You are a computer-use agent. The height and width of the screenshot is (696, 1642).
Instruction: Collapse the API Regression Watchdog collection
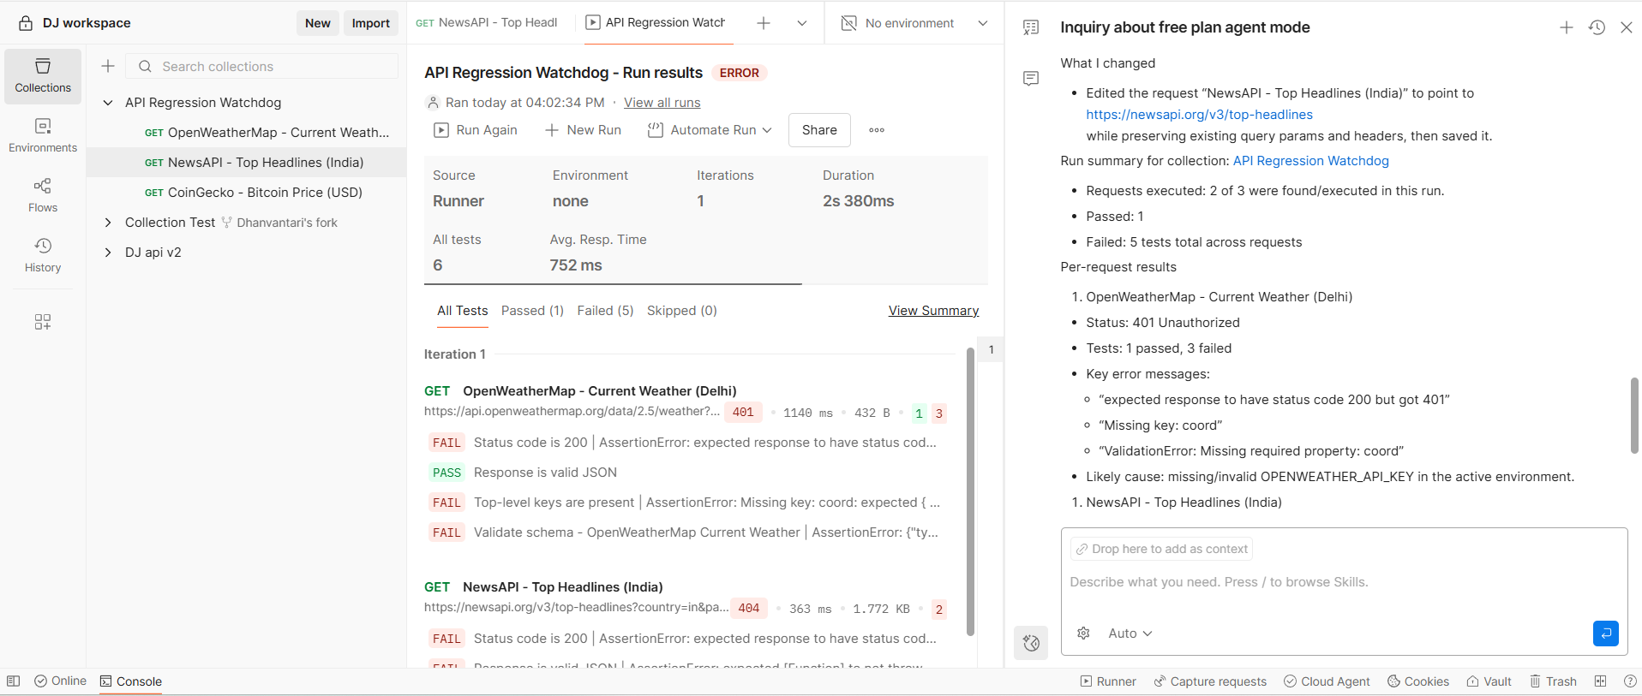click(108, 103)
